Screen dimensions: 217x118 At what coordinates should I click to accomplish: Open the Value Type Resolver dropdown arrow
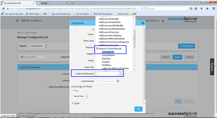click(120, 74)
